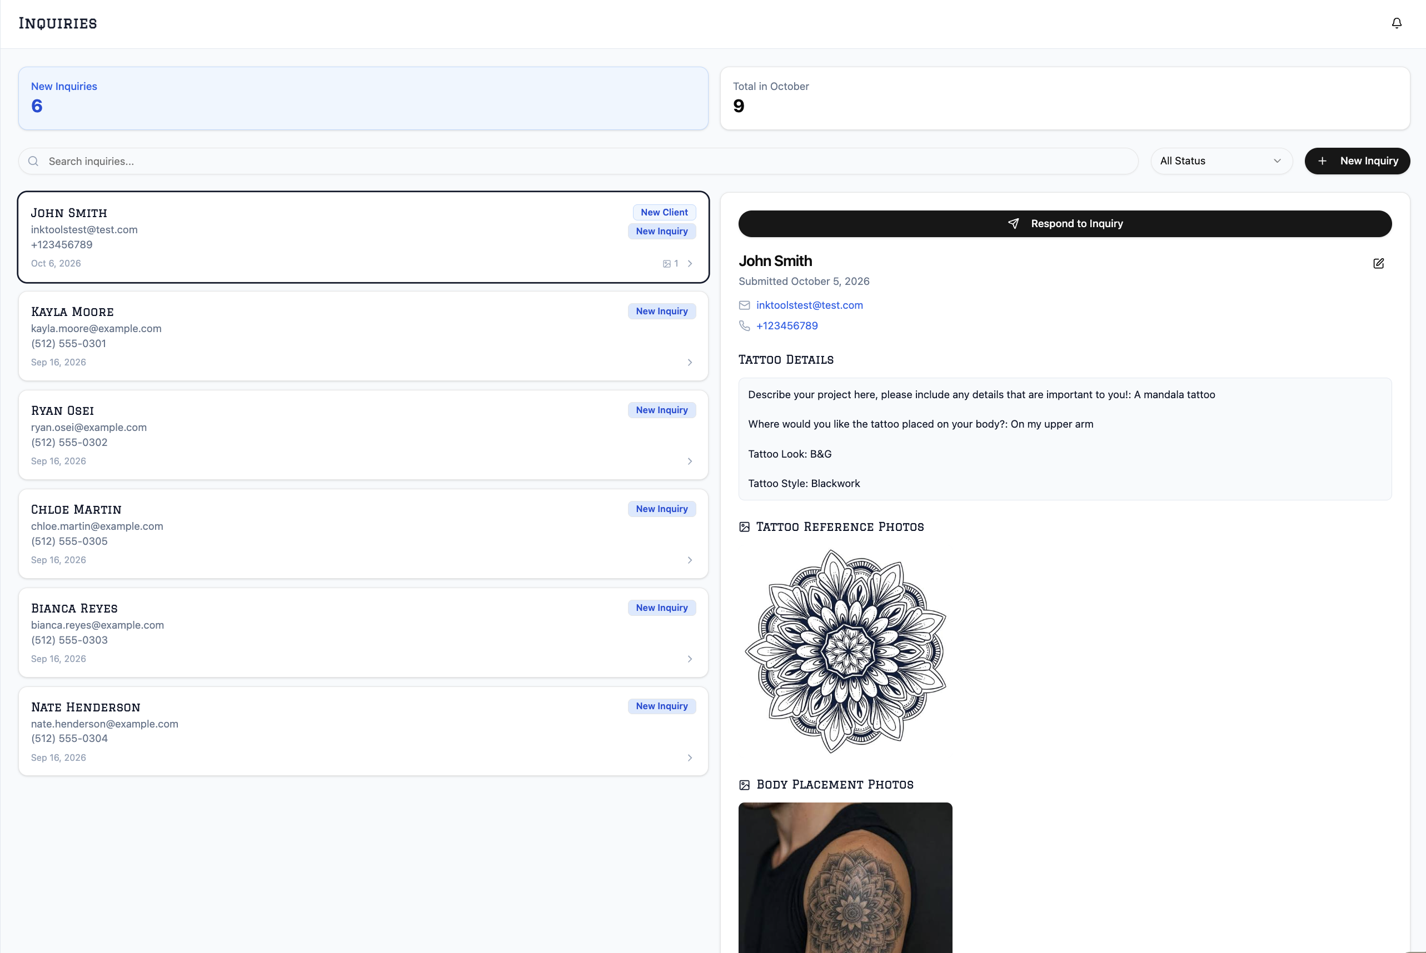Click the Tattoo Look: B&G line
Viewport: 1426px width, 953px height.
click(789, 454)
